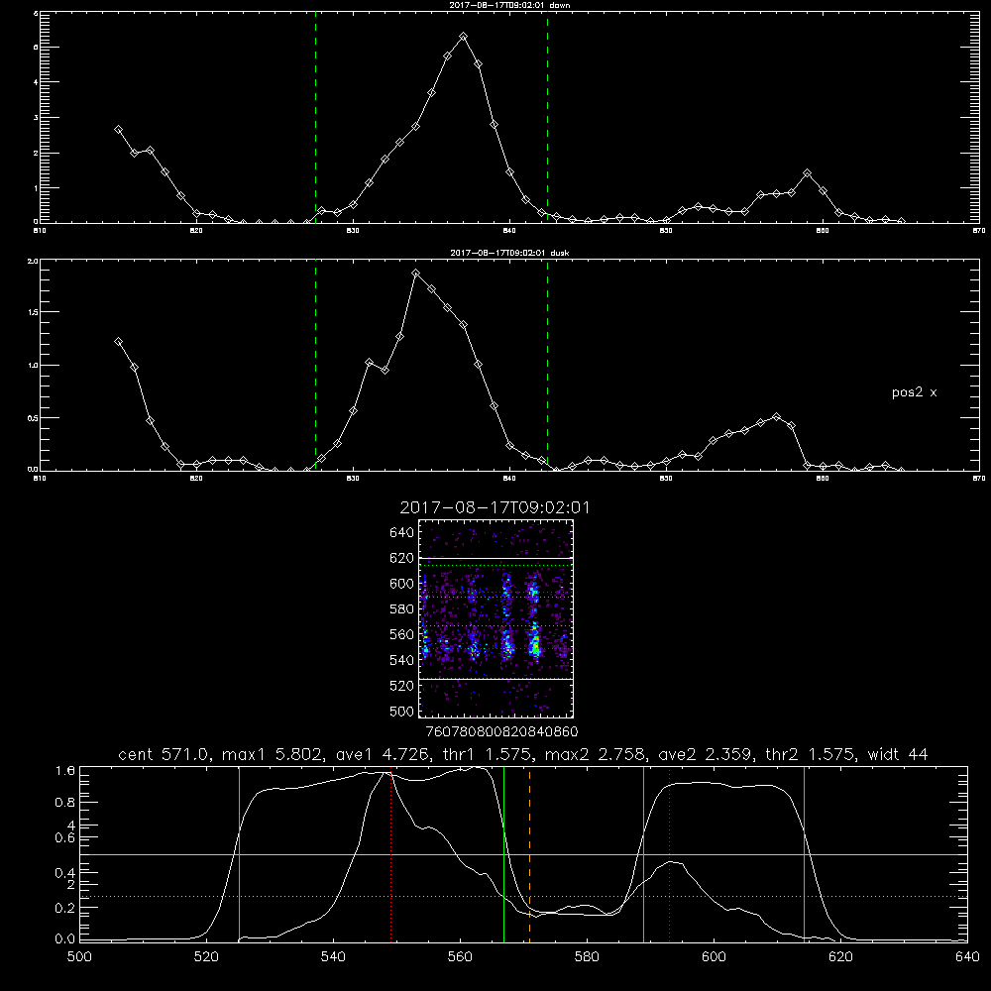
Task: Click heatmap x-axis labels '760780800820840860'
Action: tap(502, 732)
